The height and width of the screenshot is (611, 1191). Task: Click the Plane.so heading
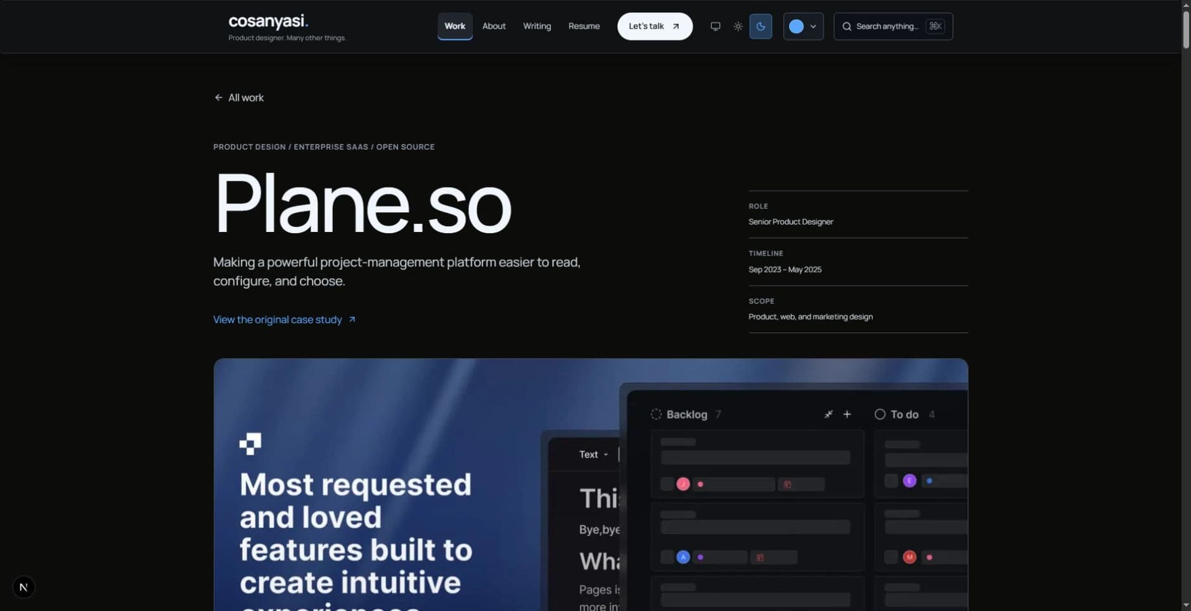[x=363, y=204]
